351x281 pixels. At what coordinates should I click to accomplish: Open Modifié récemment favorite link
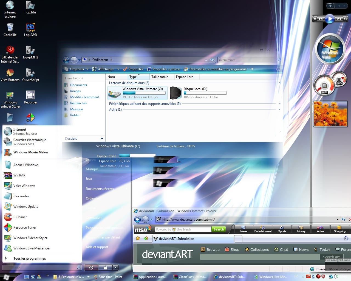coord(84,97)
